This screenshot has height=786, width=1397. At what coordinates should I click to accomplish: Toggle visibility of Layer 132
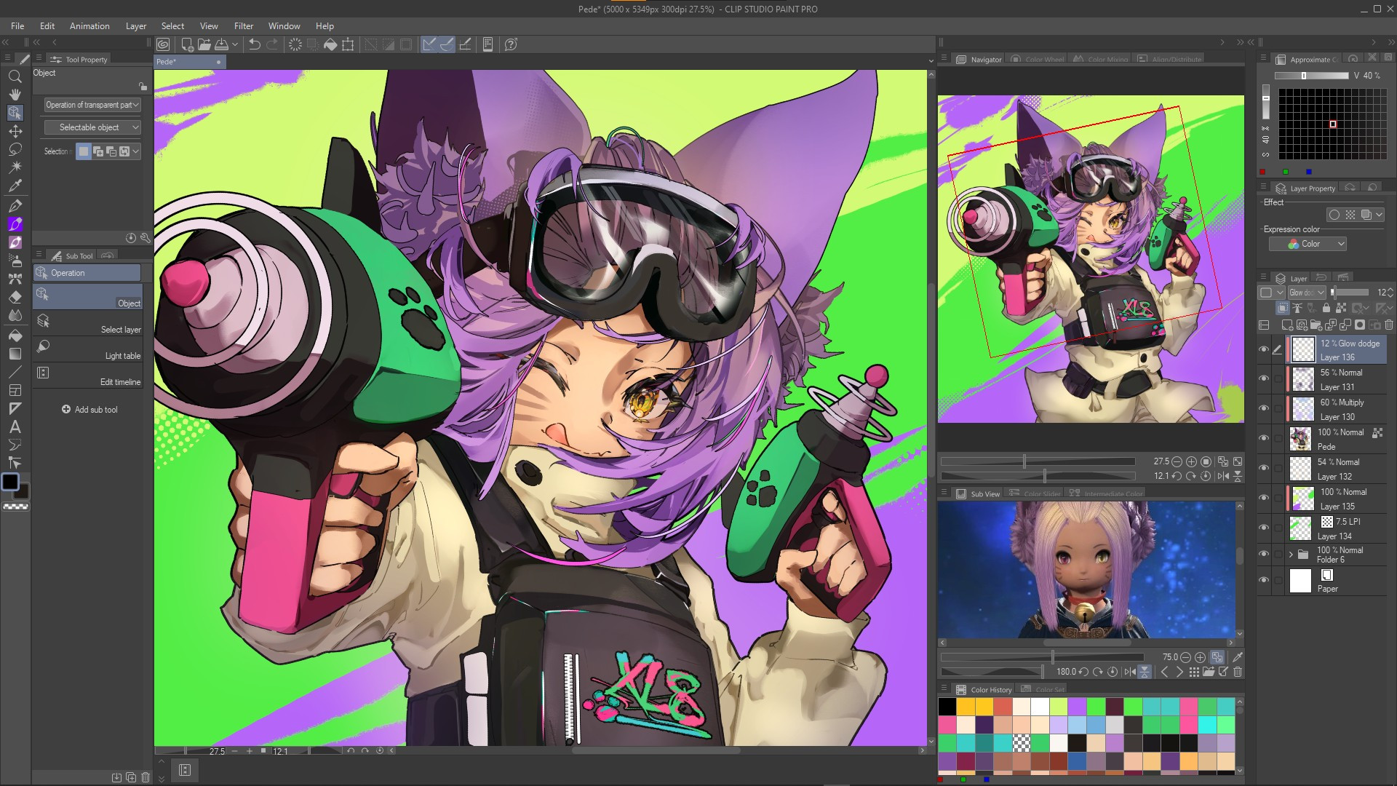click(1264, 468)
